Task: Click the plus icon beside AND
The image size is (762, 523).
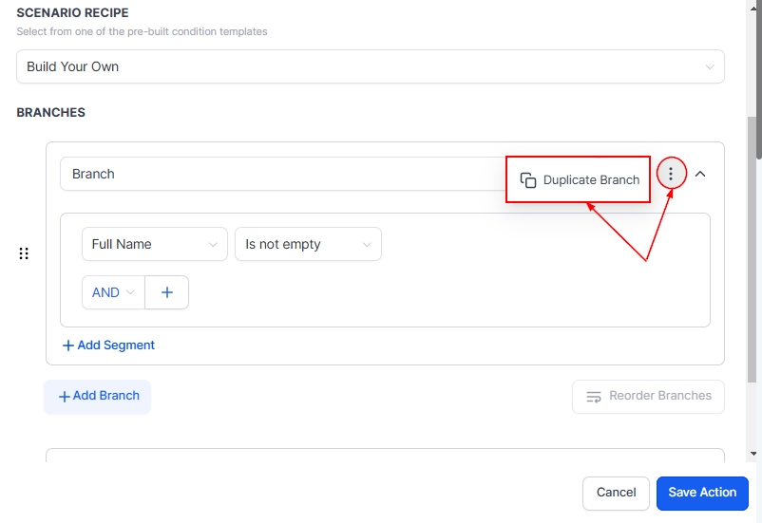Action: [x=167, y=292]
